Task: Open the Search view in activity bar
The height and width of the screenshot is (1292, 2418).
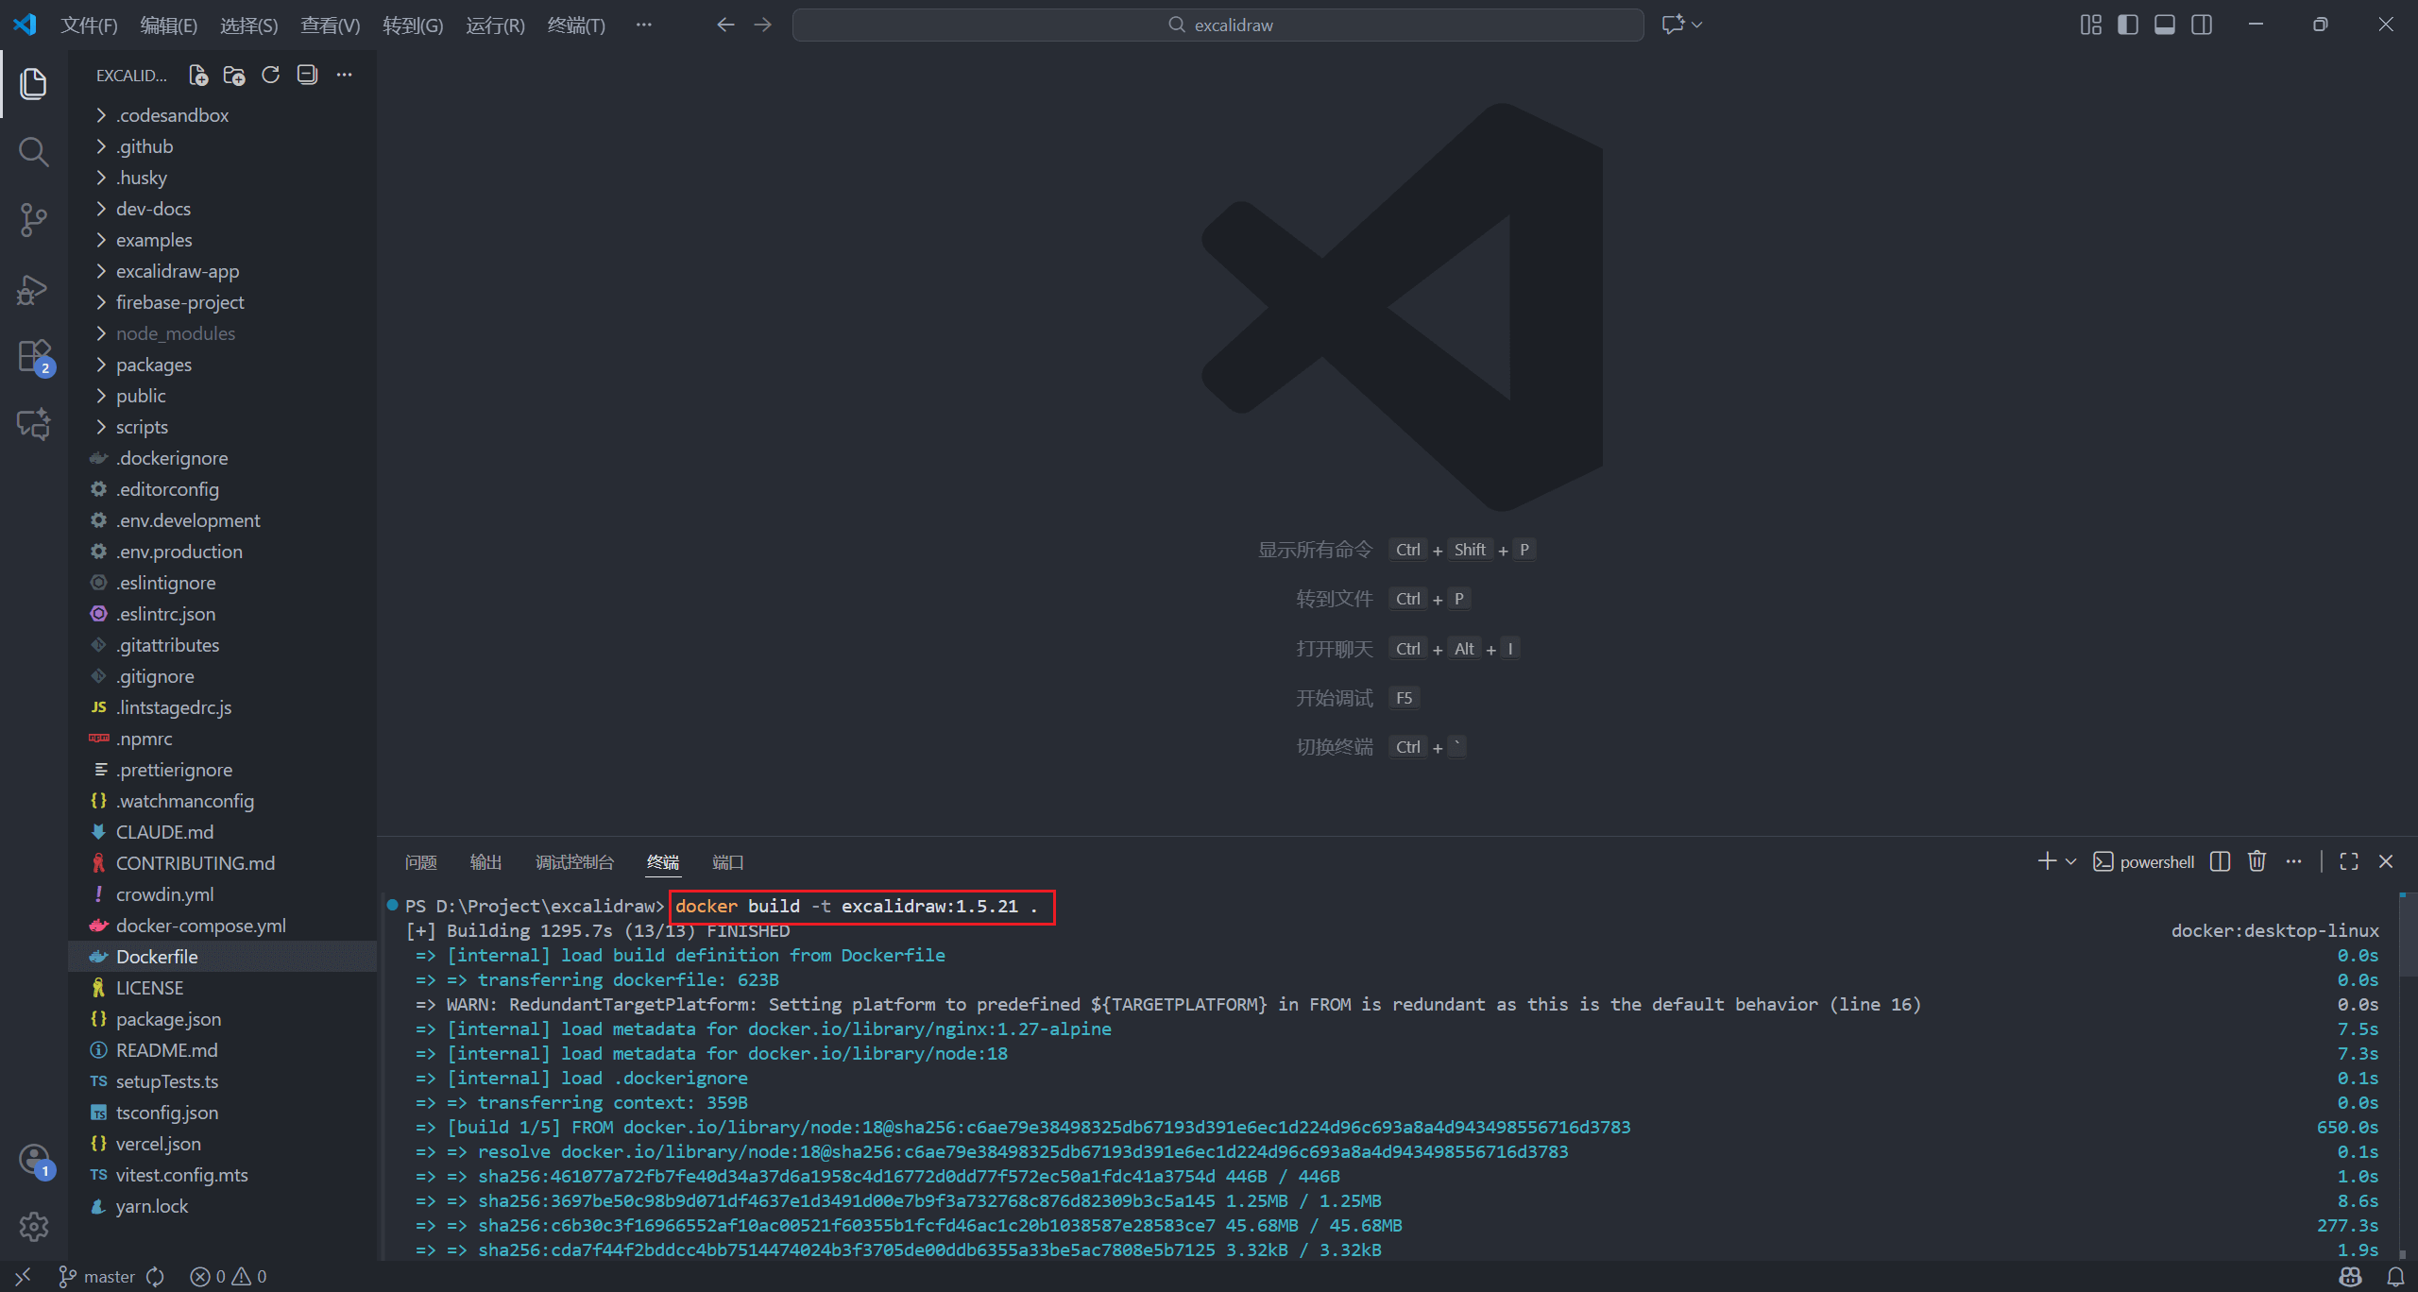Action: click(34, 151)
